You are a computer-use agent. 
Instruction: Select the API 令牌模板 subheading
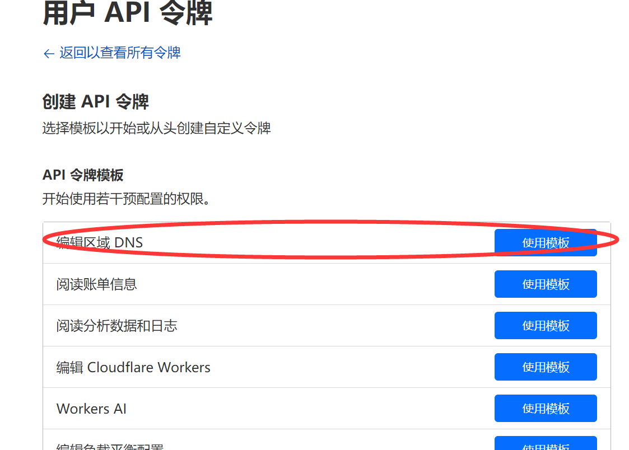pos(83,175)
